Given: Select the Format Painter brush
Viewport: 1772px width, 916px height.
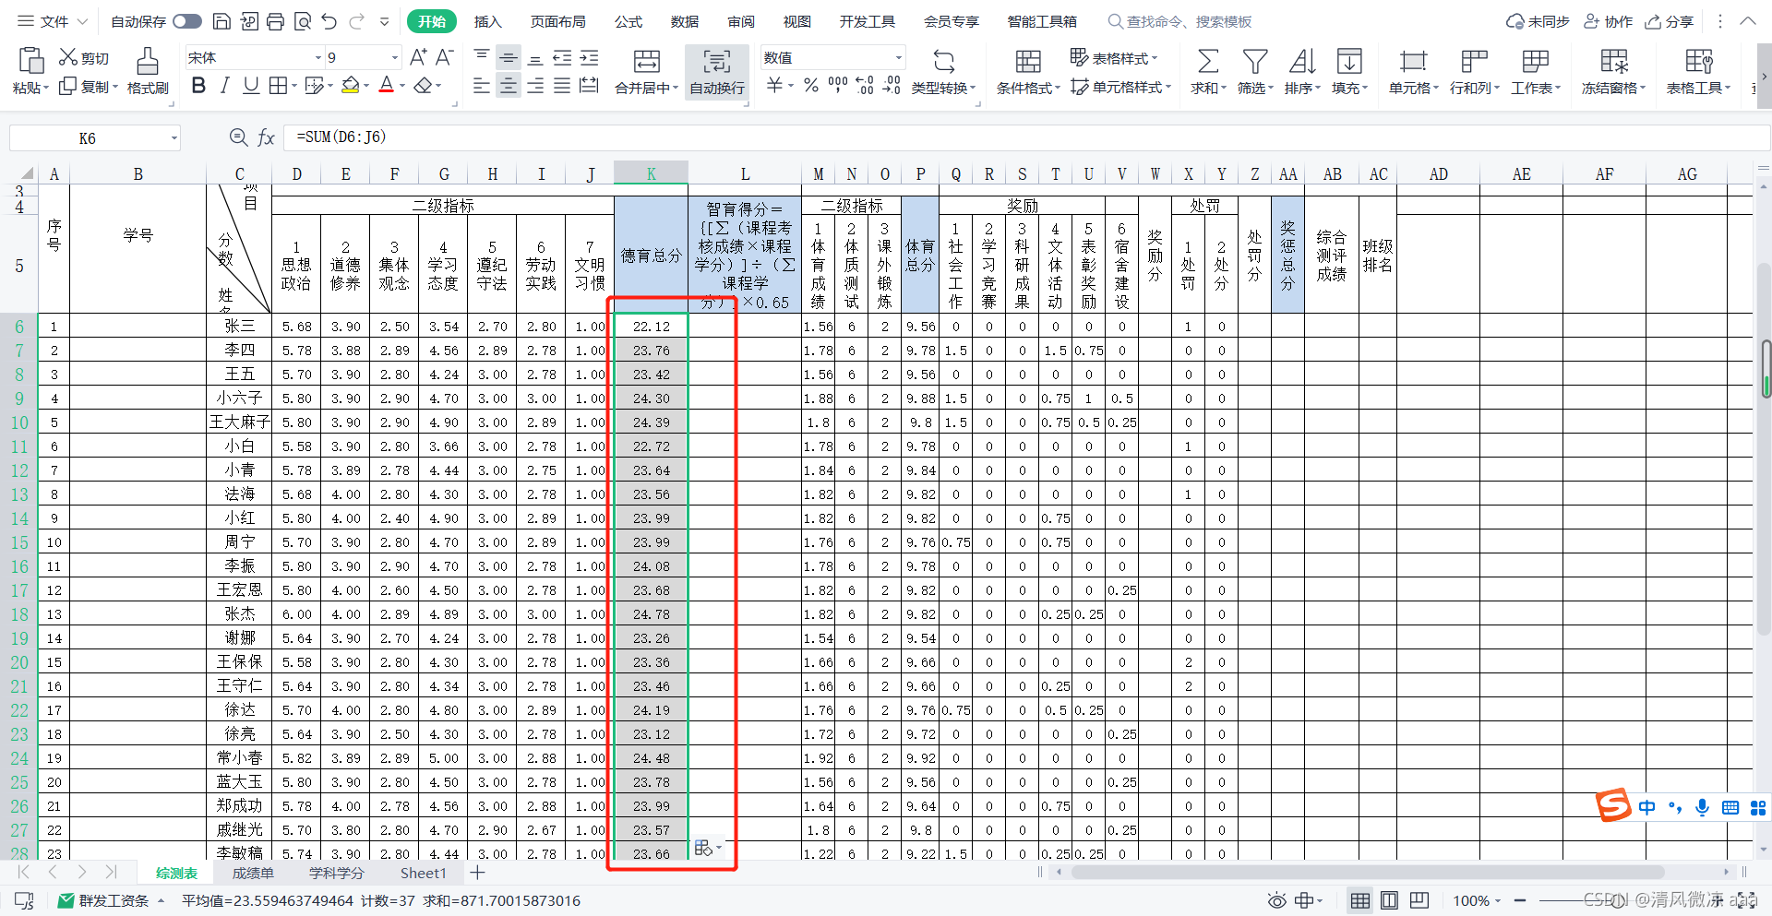Looking at the screenshot, I should click(147, 61).
